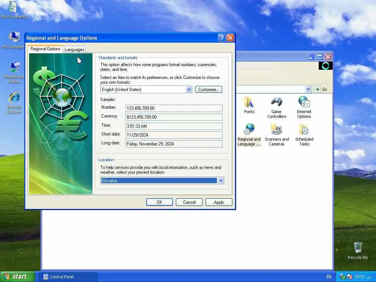Viewport: 376px width, 282px height.
Task: Click the Long date sample field
Action: point(174,144)
